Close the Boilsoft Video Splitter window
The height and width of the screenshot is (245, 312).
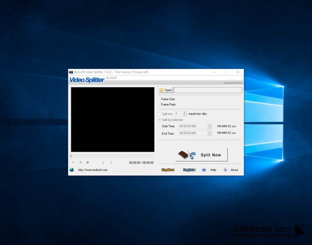coord(238,72)
